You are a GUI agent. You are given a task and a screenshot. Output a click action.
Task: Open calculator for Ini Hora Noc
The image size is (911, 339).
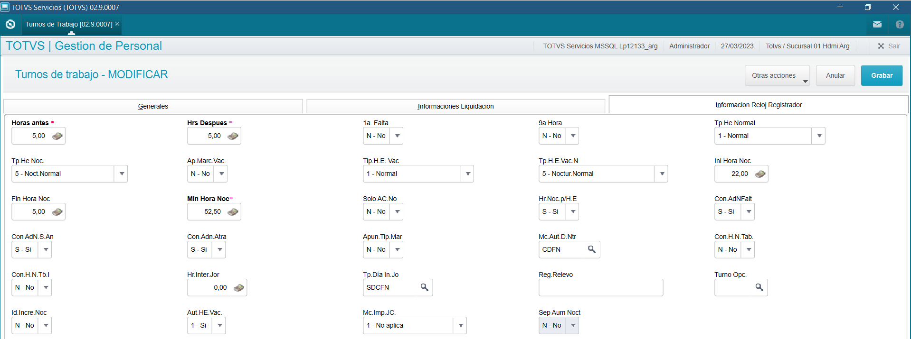(760, 174)
